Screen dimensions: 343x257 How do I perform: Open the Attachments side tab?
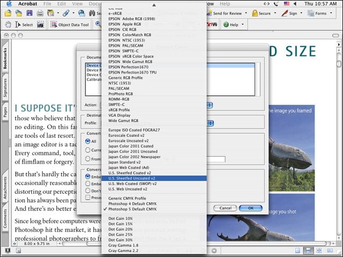tap(5, 188)
